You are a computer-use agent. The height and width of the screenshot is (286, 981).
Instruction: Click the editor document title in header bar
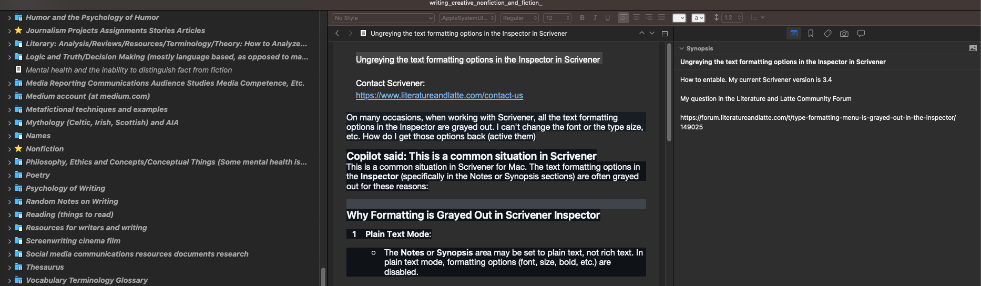coord(469,33)
